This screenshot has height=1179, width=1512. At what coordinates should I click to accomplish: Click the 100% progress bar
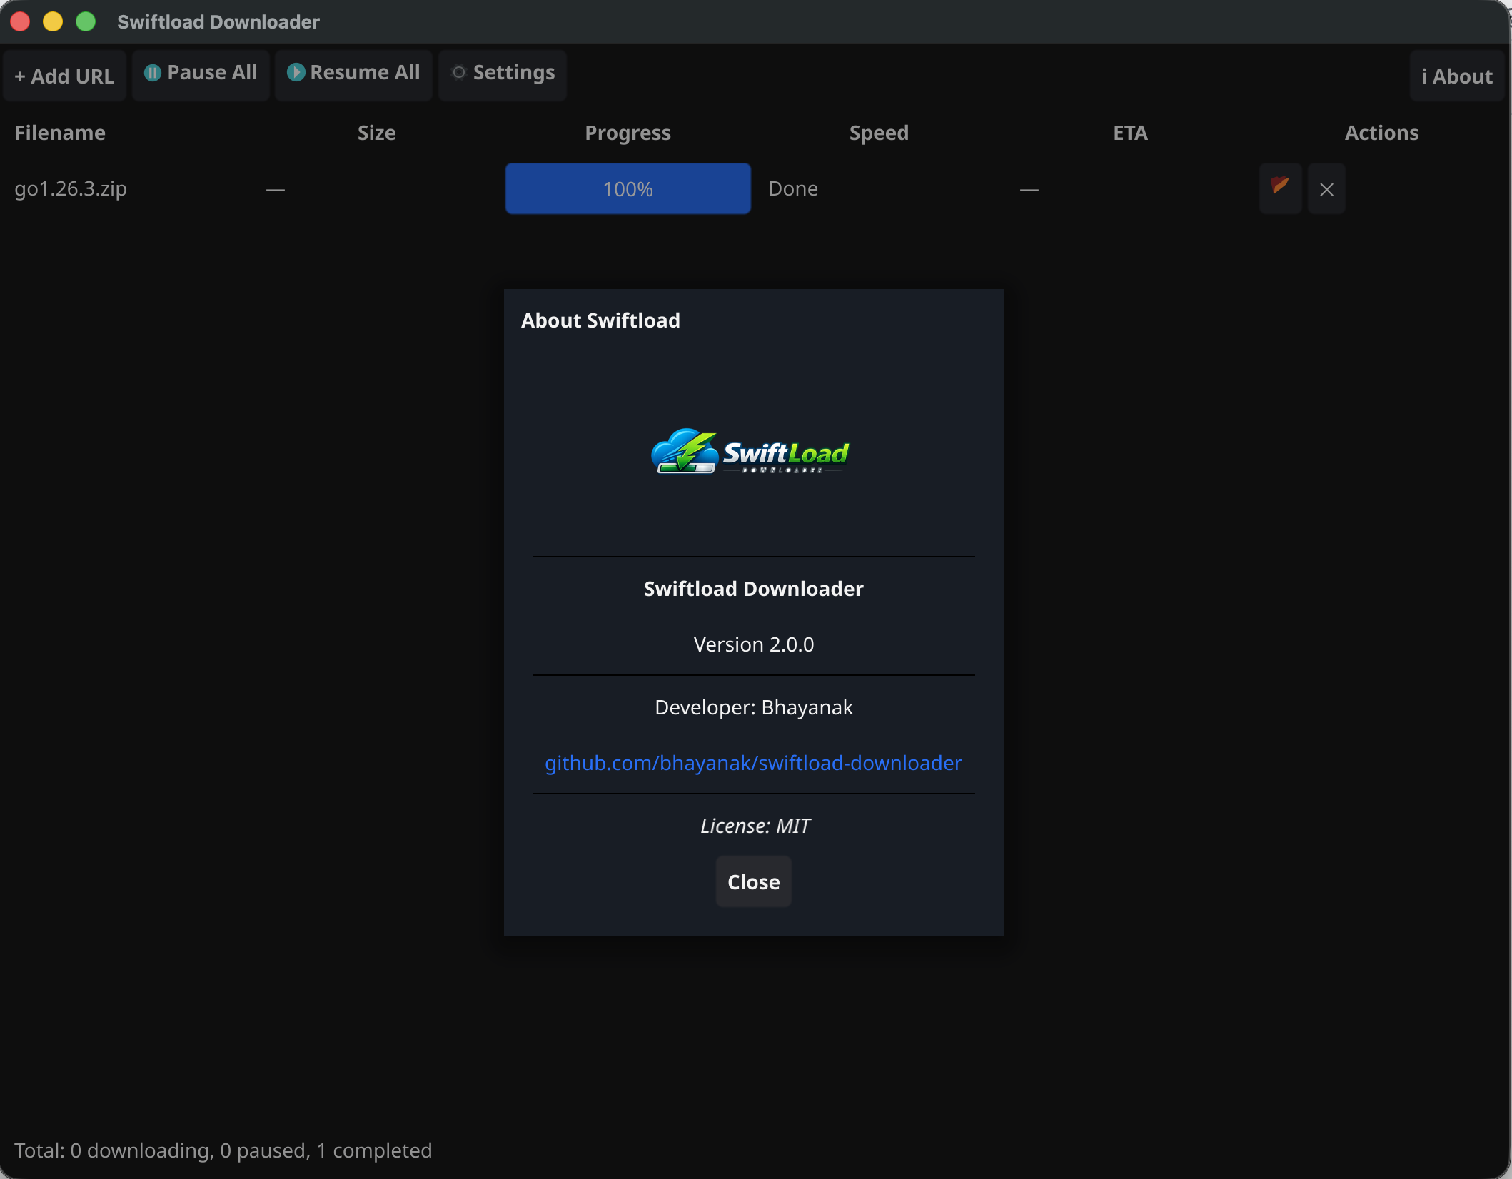coord(628,188)
